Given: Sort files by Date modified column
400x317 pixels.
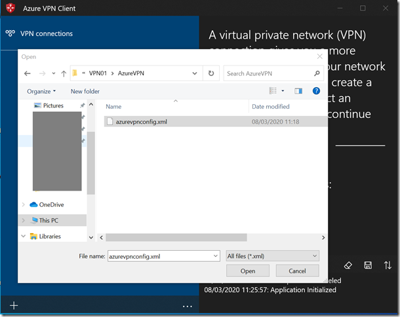Looking at the screenshot, I should pos(271,107).
